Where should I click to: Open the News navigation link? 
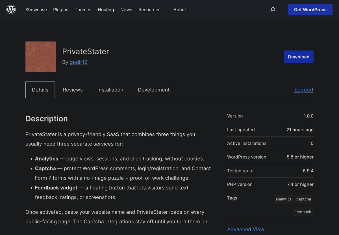[126, 10]
